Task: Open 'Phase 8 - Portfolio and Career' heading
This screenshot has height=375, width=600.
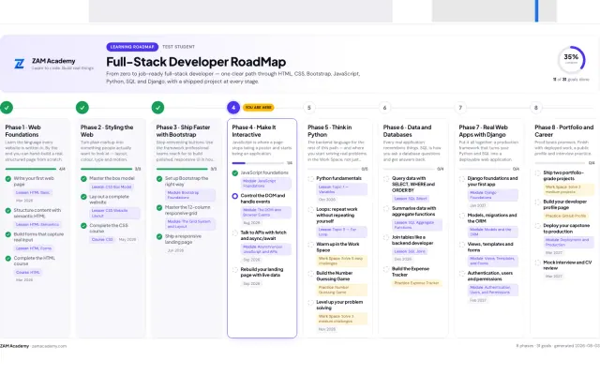Action: pos(564,131)
